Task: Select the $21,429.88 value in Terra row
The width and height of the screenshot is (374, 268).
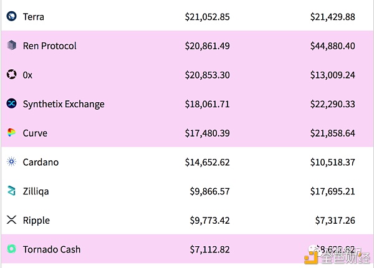Action: 332,17
